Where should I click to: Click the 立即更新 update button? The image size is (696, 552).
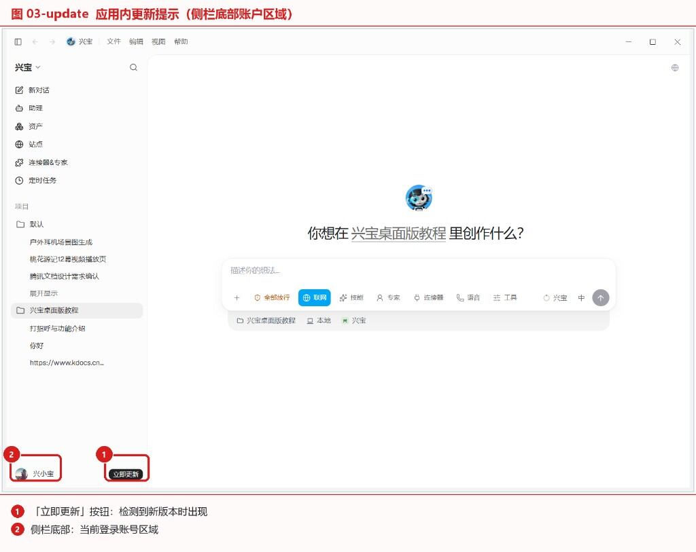coord(126,475)
